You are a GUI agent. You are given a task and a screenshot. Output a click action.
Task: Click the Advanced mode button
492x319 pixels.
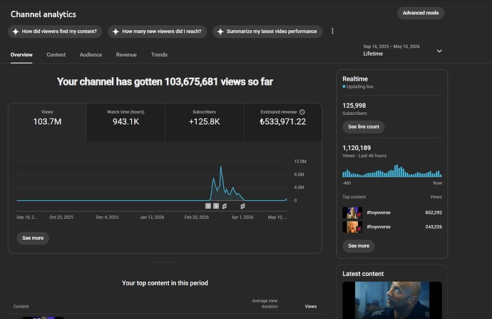point(421,13)
